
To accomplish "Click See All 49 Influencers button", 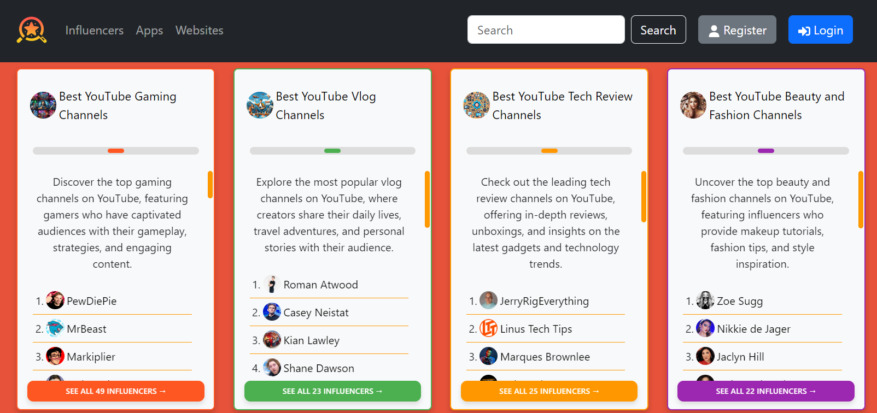I will [116, 391].
